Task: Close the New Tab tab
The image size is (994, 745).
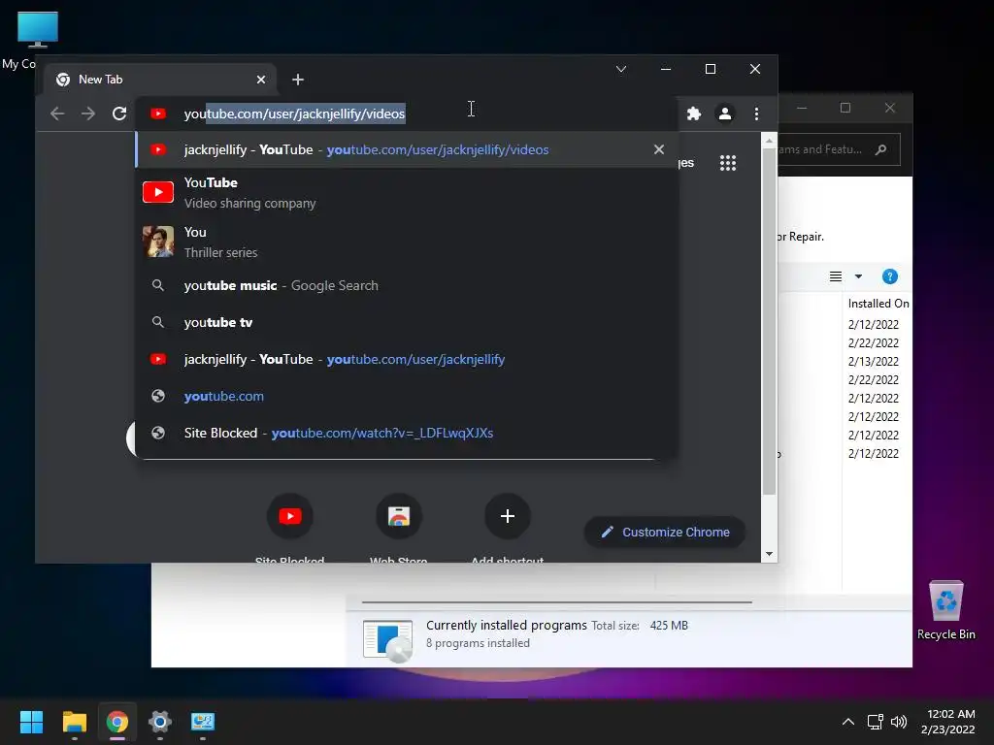Action: [x=261, y=80]
